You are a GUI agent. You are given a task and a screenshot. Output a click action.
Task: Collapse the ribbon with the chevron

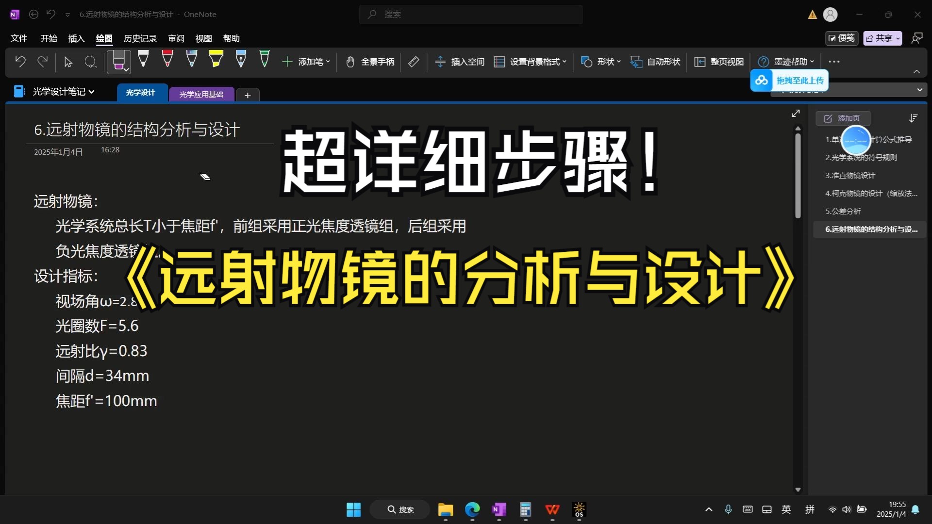(x=917, y=71)
